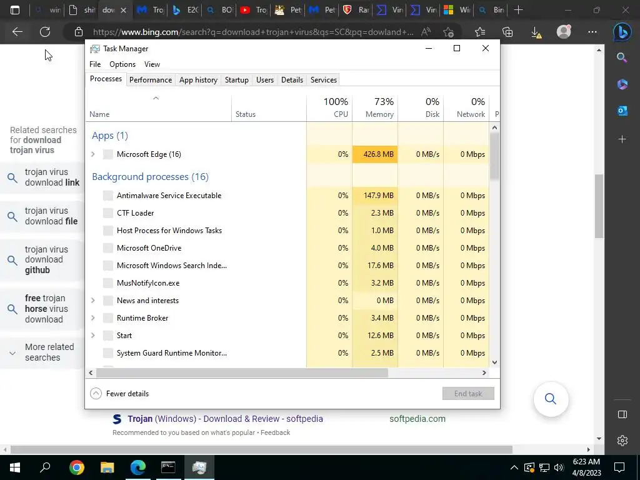Expand the News and interests process
The height and width of the screenshot is (480, 640).
coord(93,301)
